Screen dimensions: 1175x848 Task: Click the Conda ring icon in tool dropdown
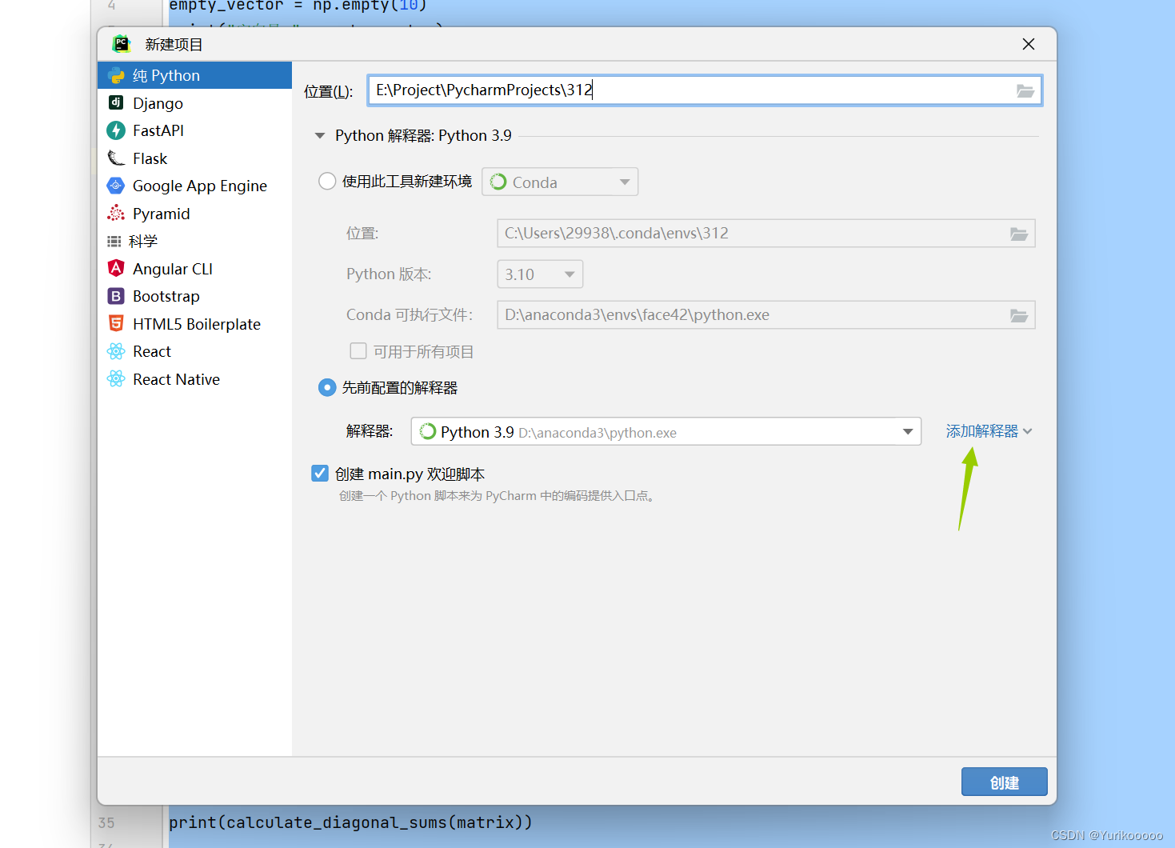(498, 182)
